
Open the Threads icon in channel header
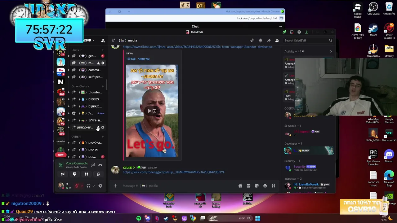(x=252, y=41)
